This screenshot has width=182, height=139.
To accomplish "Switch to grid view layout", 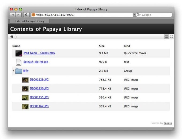I will [172, 37].
